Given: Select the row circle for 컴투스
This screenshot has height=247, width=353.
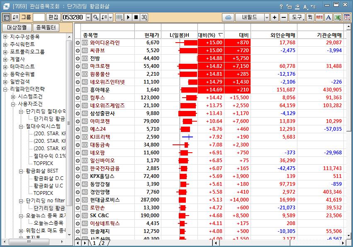Looking at the screenshot, I should [x=78, y=98].
